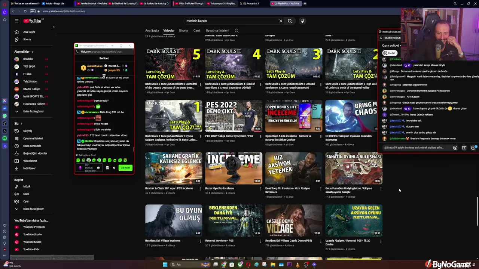The width and height of the screenshot is (479, 269).
Task: Focus the Kick chat message input
Action: pyautogui.click(x=90, y=168)
